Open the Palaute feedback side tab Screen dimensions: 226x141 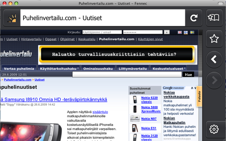[x=199, y=96]
